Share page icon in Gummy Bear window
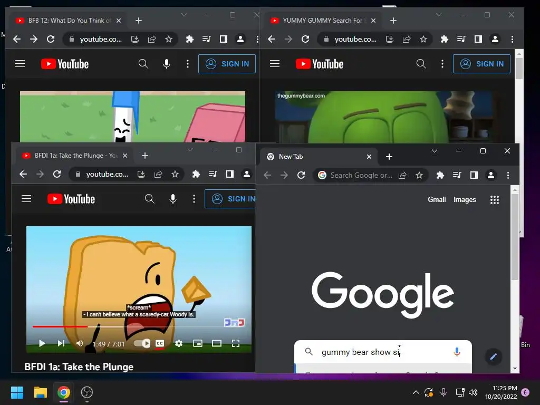 click(x=407, y=39)
